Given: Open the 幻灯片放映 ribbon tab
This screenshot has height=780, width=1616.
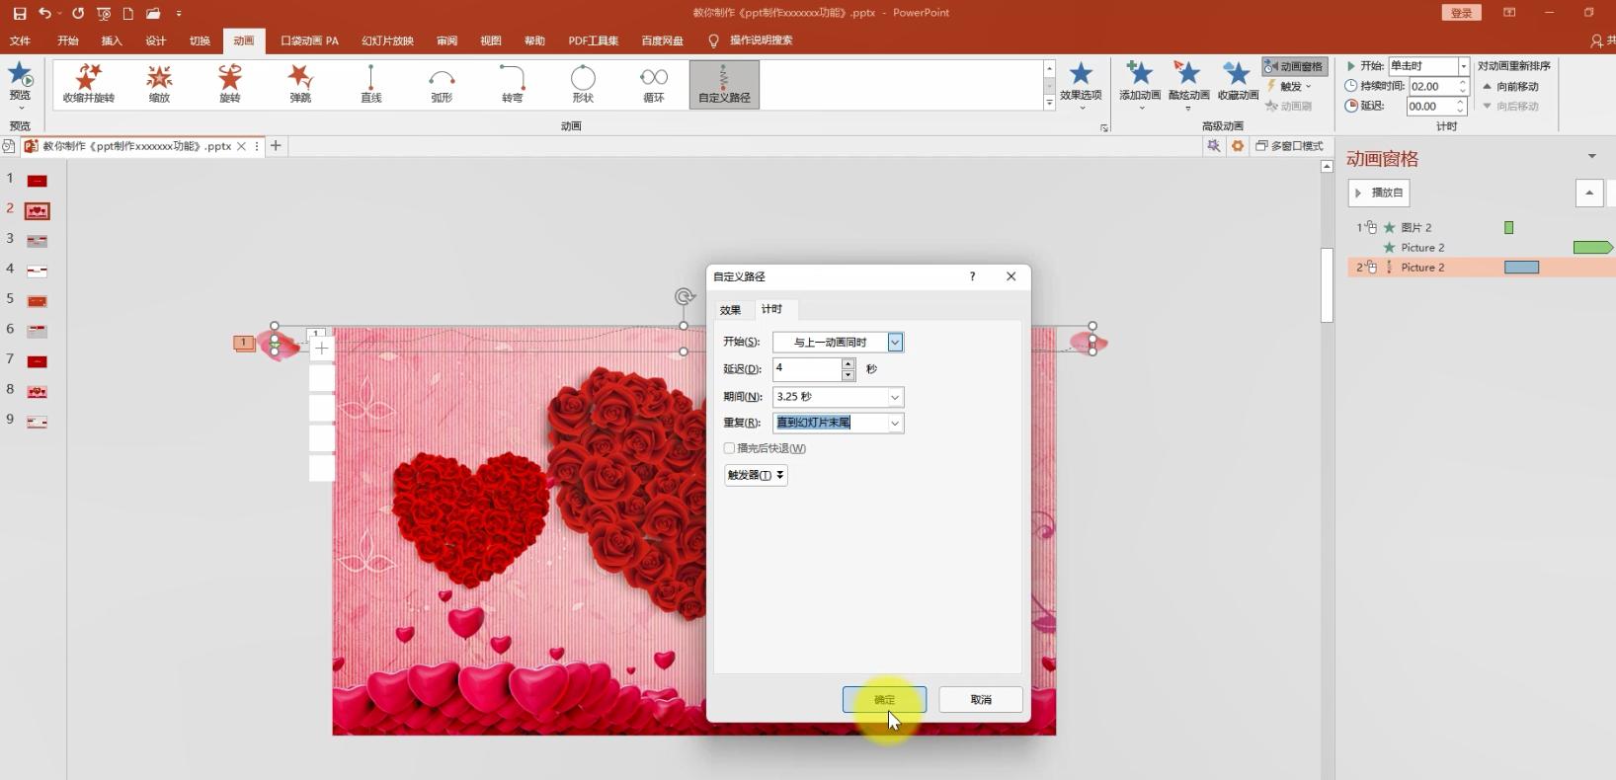Looking at the screenshot, I should (x=387, y=40).
